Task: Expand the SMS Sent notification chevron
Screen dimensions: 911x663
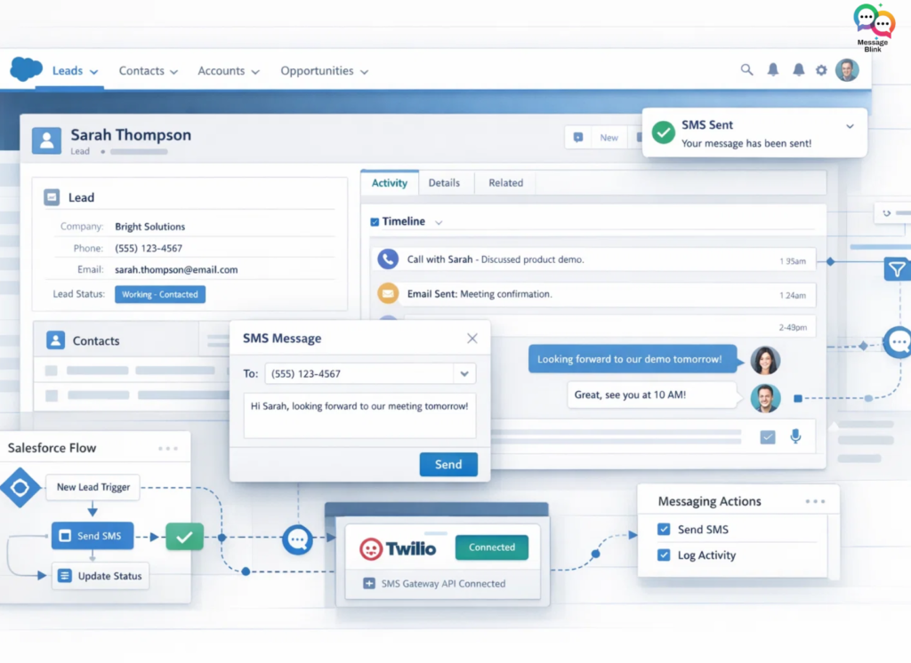Action: [851, 125]
